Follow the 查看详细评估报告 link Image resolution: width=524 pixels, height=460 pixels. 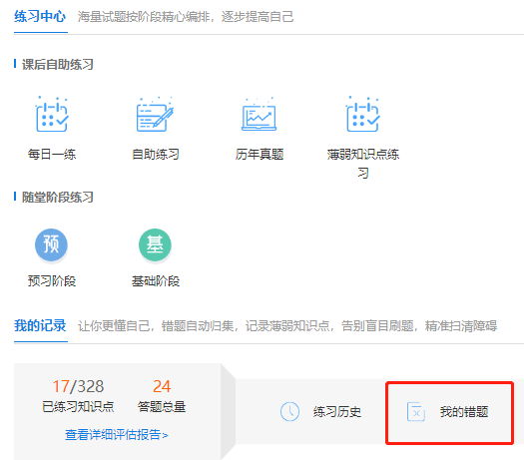pyautogui.click(x=117, y=435)
